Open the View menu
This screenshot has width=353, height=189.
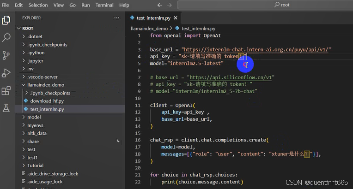click(59, 5)
